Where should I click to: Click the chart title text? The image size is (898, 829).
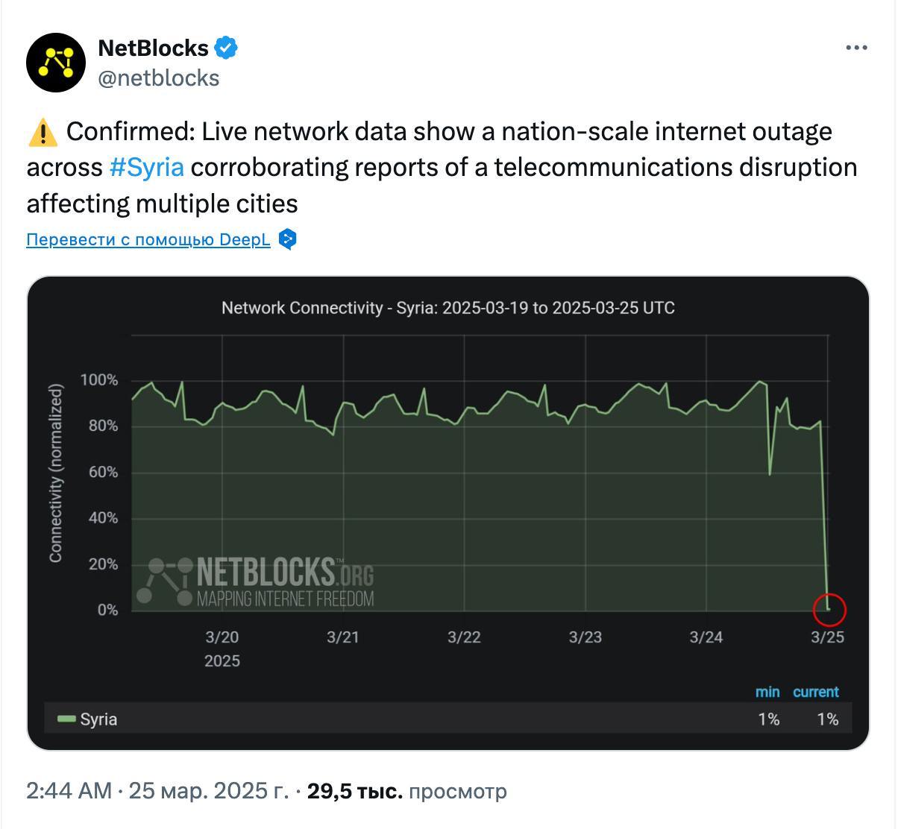coord(448,308)
